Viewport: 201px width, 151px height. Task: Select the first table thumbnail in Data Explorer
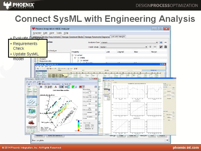pyautogui.click(x=32, y=91)
